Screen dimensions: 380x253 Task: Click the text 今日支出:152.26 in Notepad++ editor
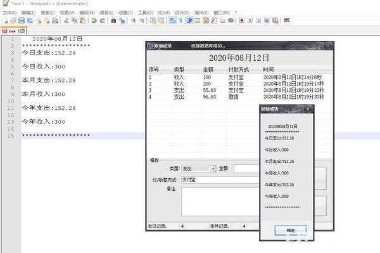pos(49,53)
